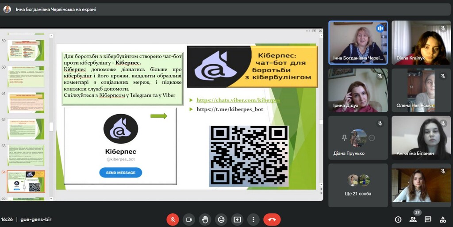This screenshot has height=227, width=453.
Task: Open the chat with everyone panel
Action: coord(428,219)
